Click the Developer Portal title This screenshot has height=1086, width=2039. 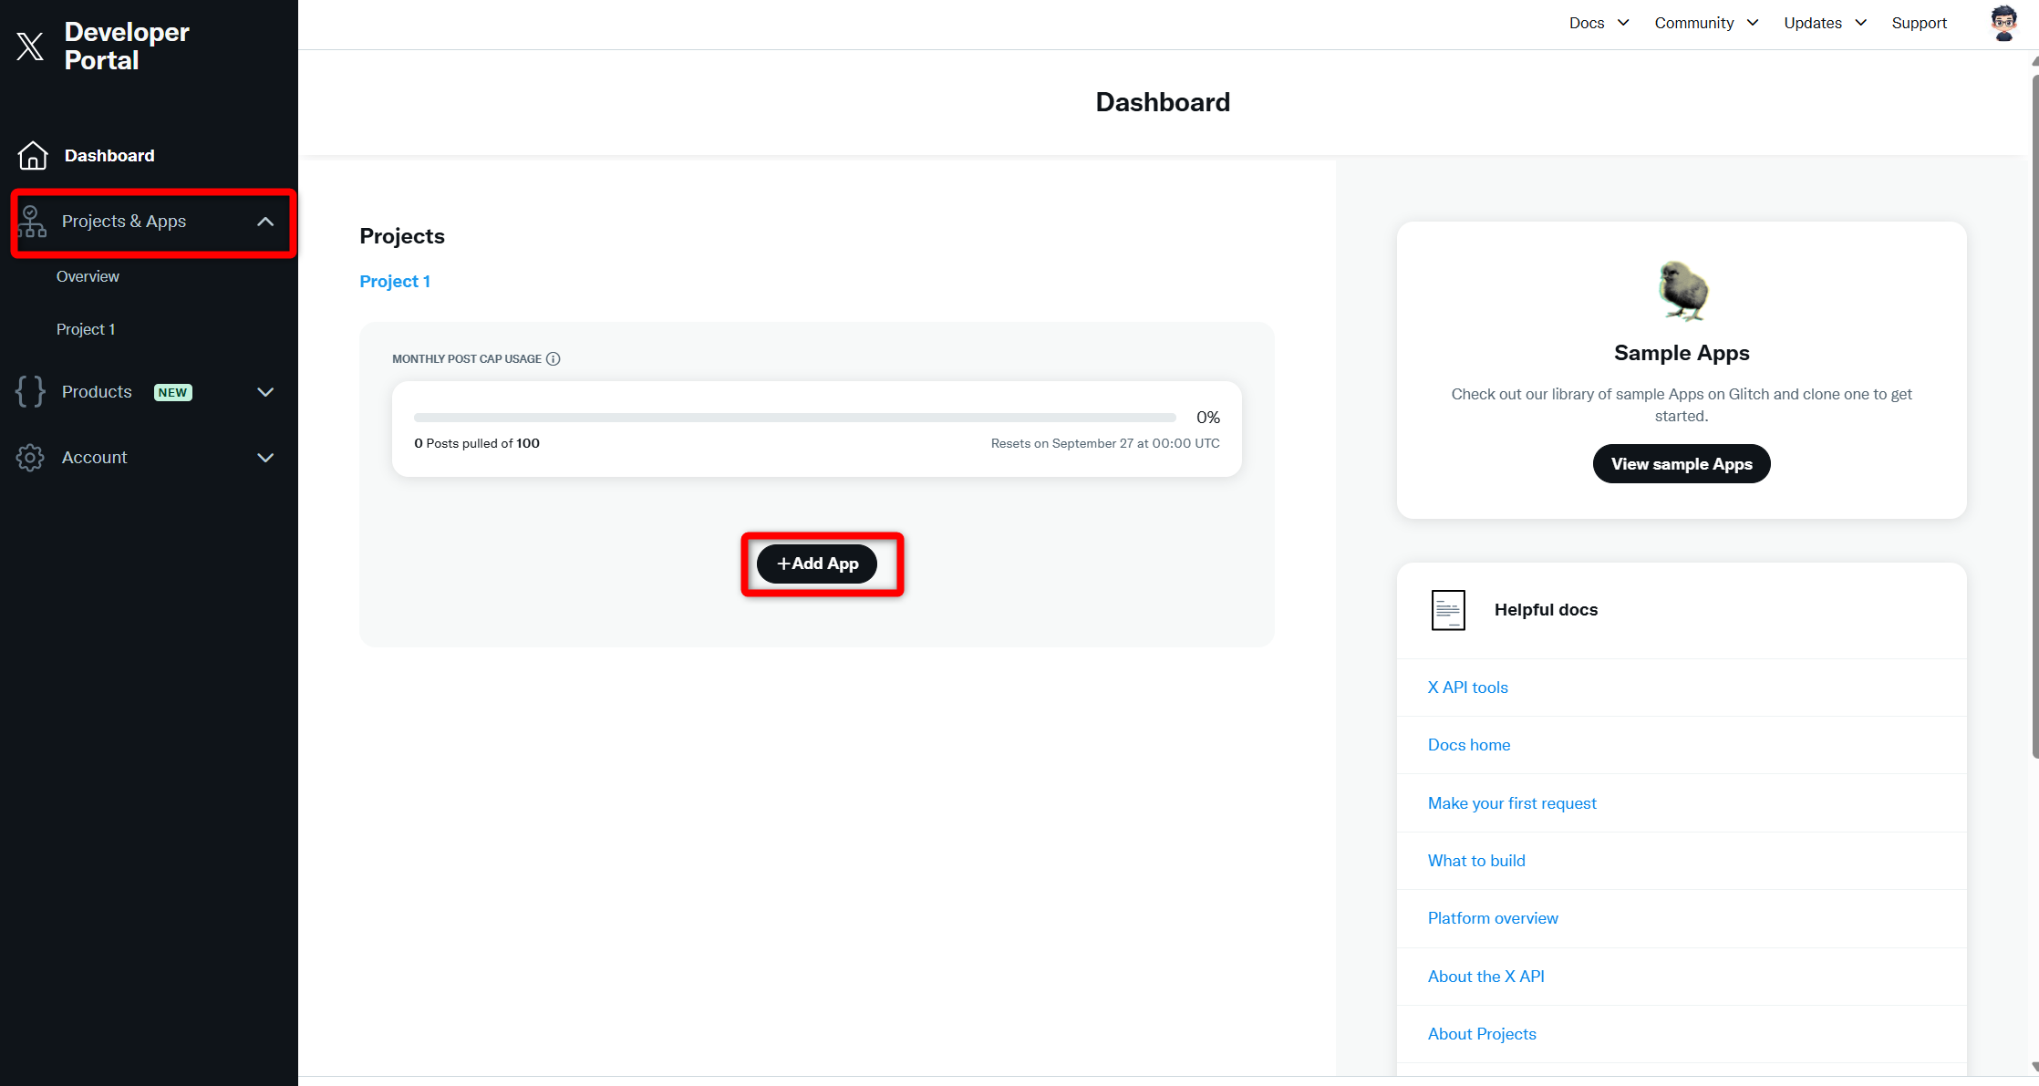pyautogui.click(x=127, y=46)
